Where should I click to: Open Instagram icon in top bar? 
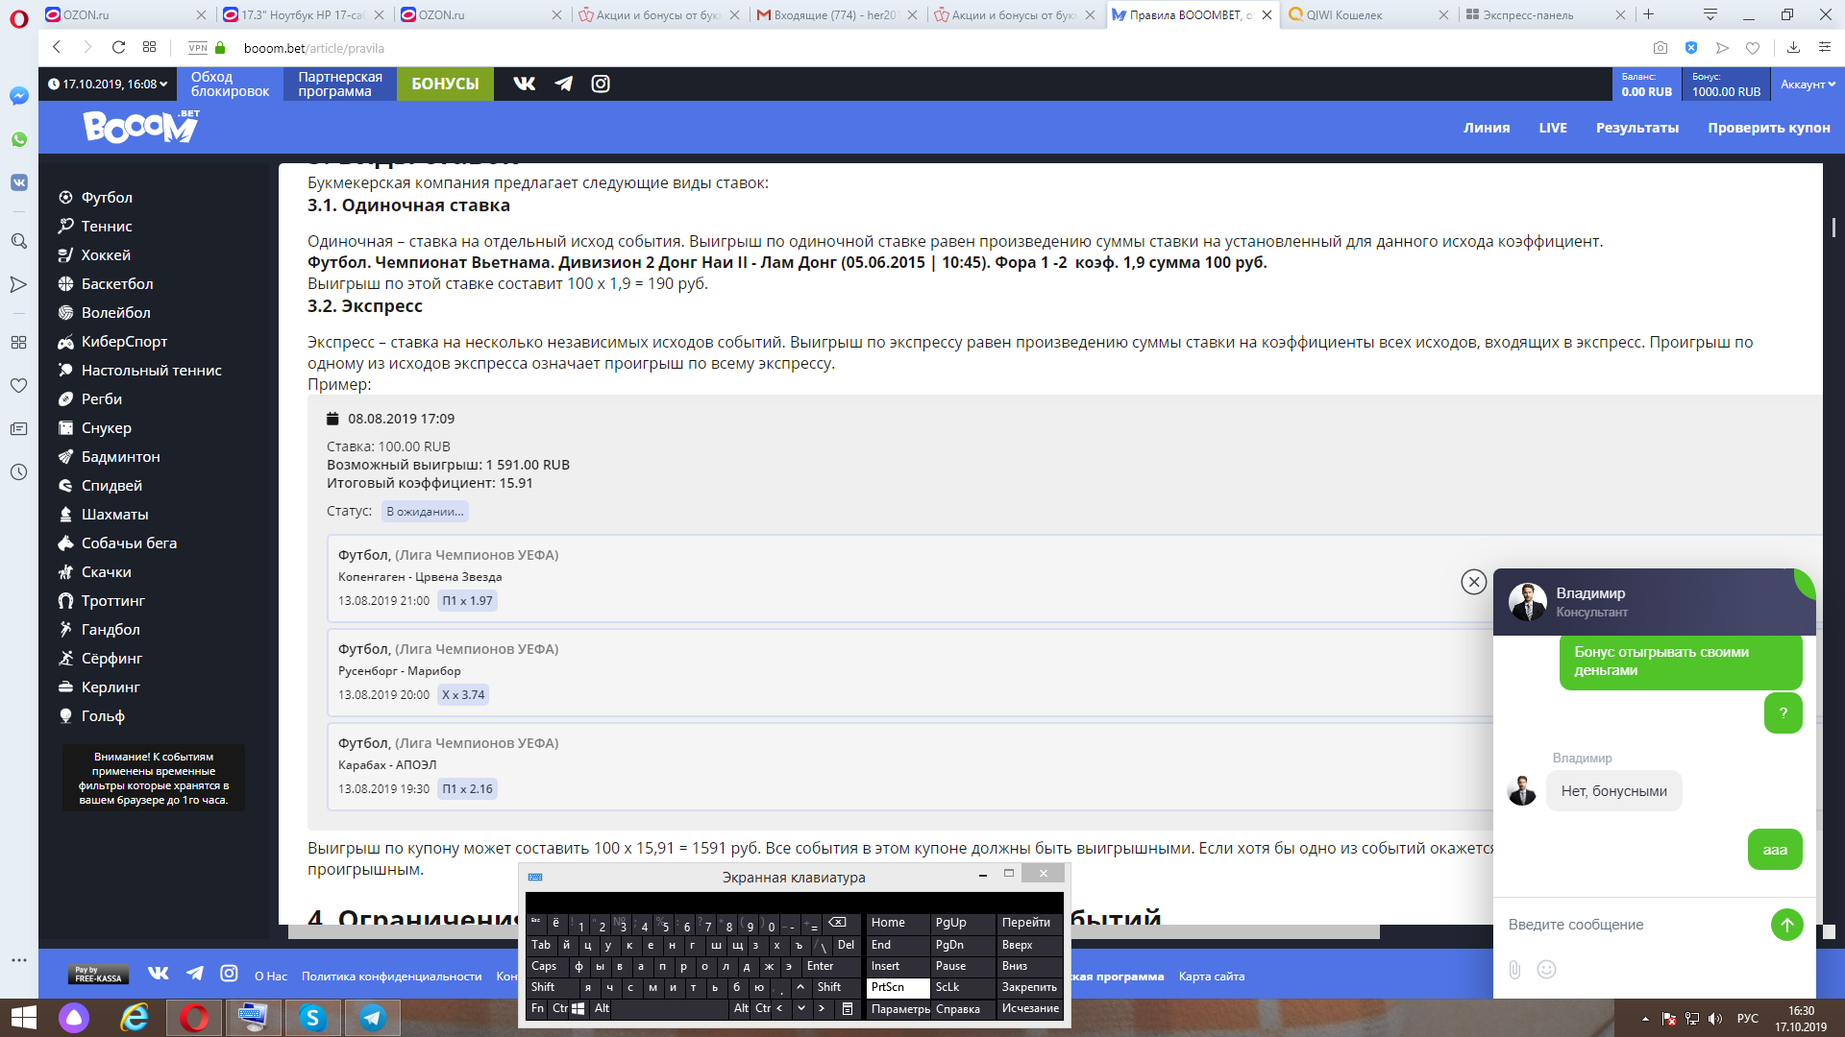click(x=601, y=84)
